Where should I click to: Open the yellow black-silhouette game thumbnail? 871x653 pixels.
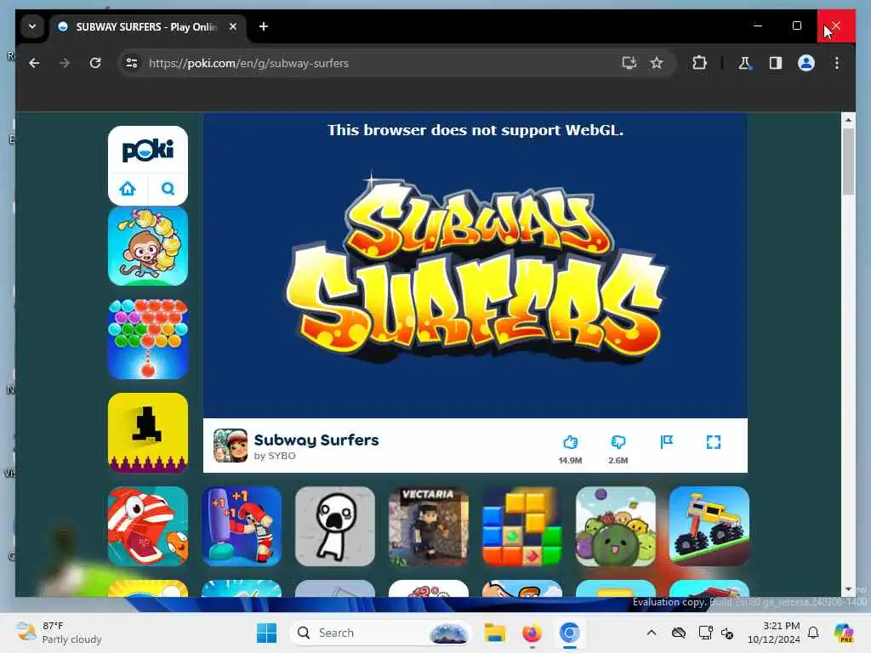click(x=148, y=433)
